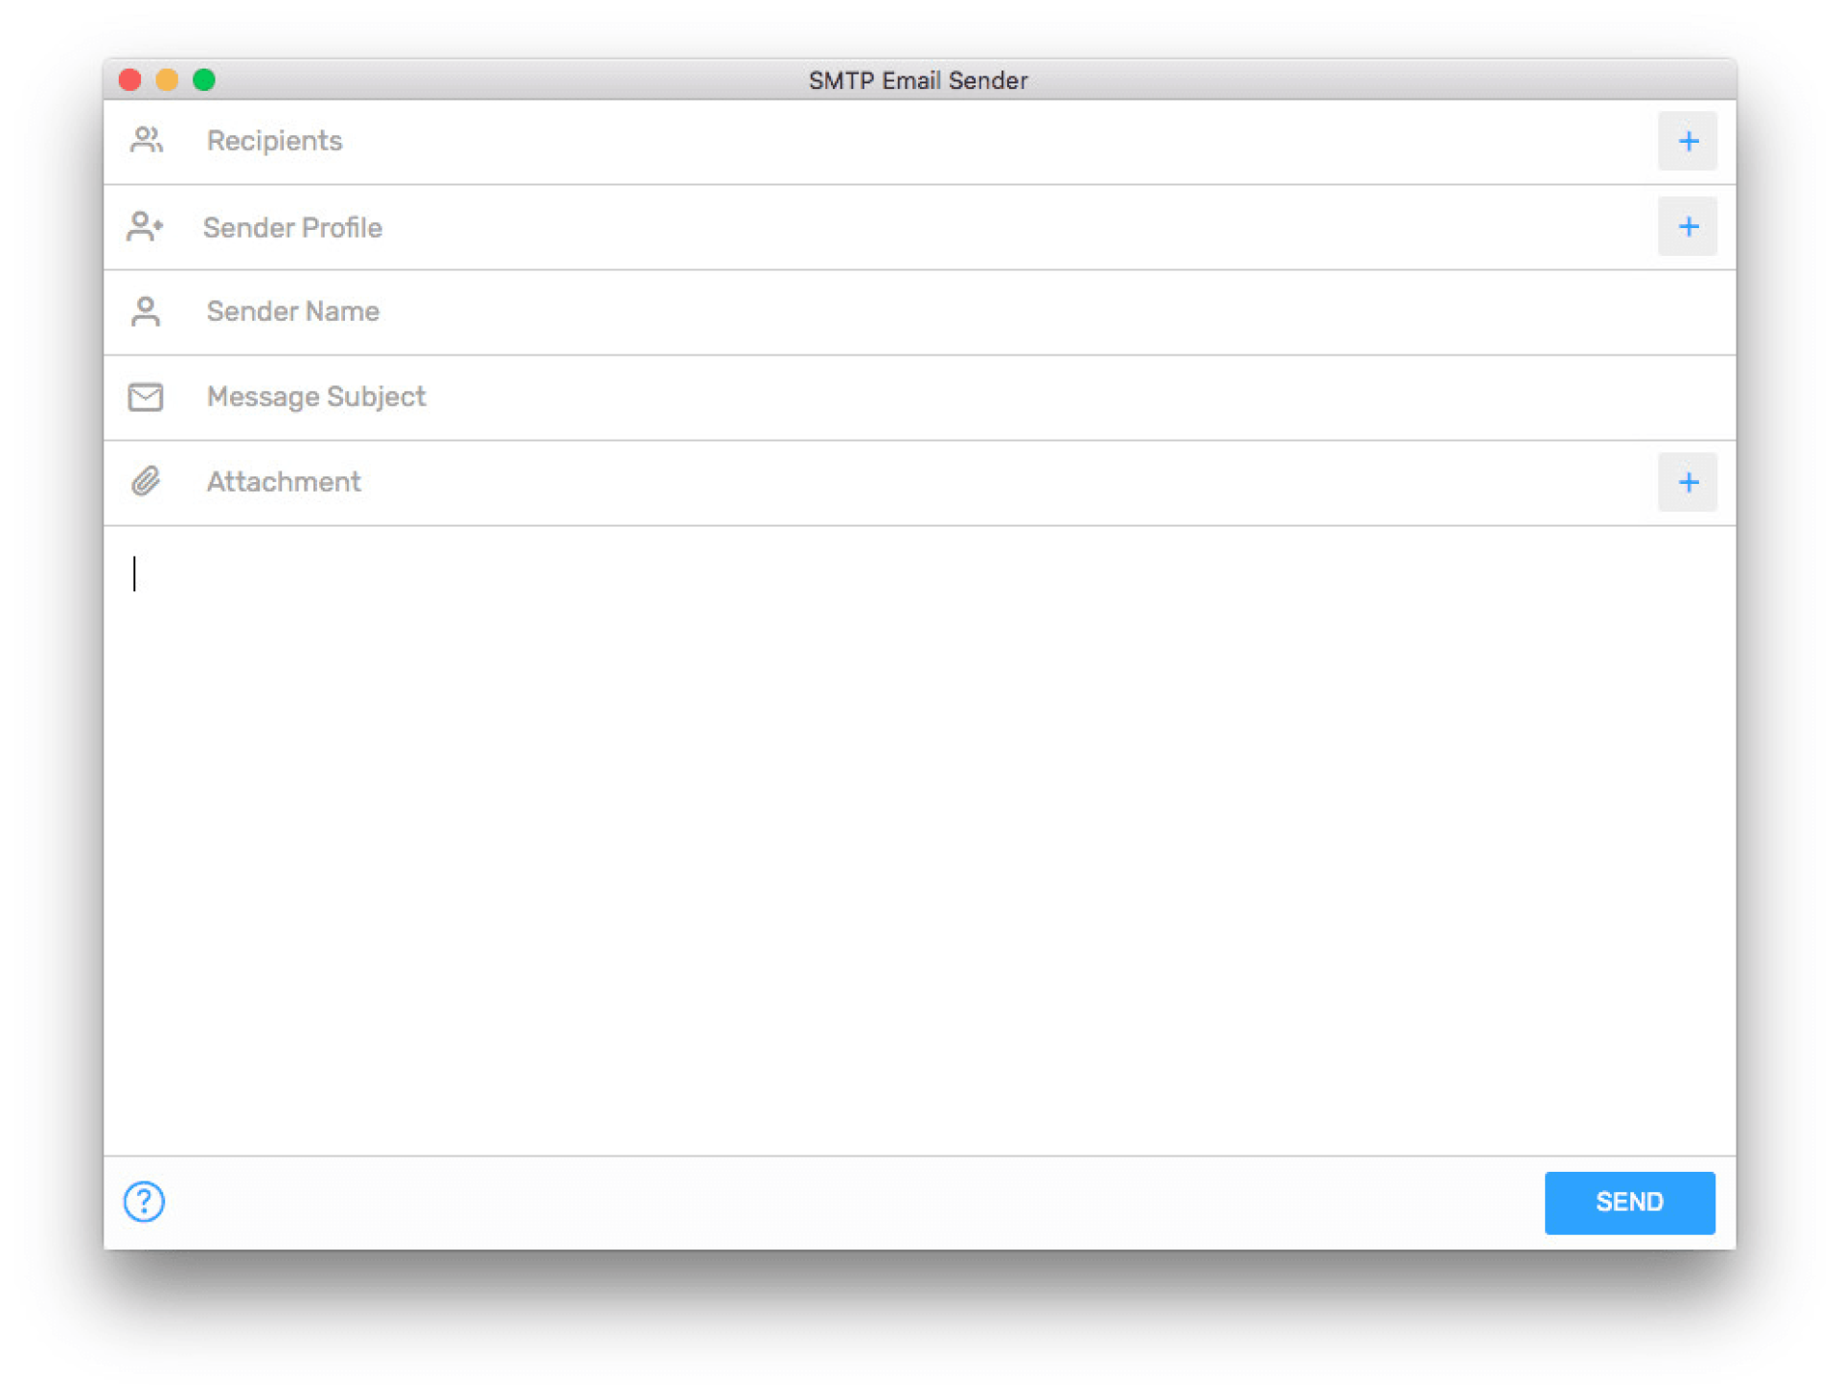Add a sender profile with the plus button
Image resolution: width=1840 pixels, height=1398 pixels.
1687,227
